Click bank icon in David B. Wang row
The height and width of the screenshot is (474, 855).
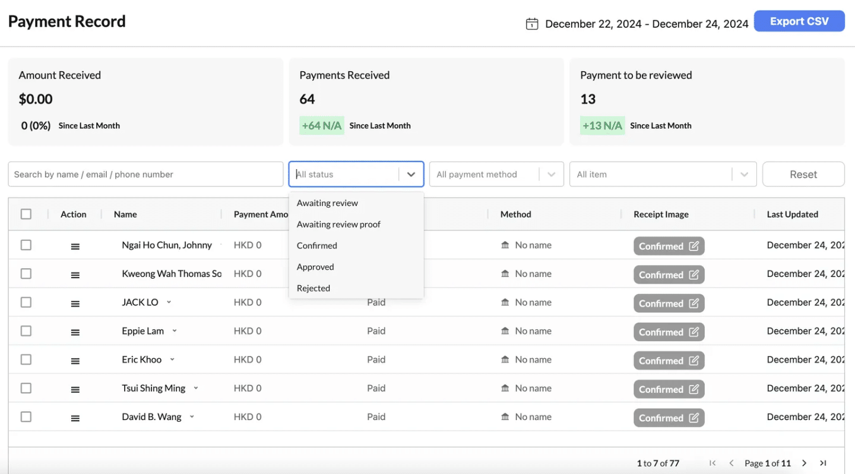click(505, 416)
